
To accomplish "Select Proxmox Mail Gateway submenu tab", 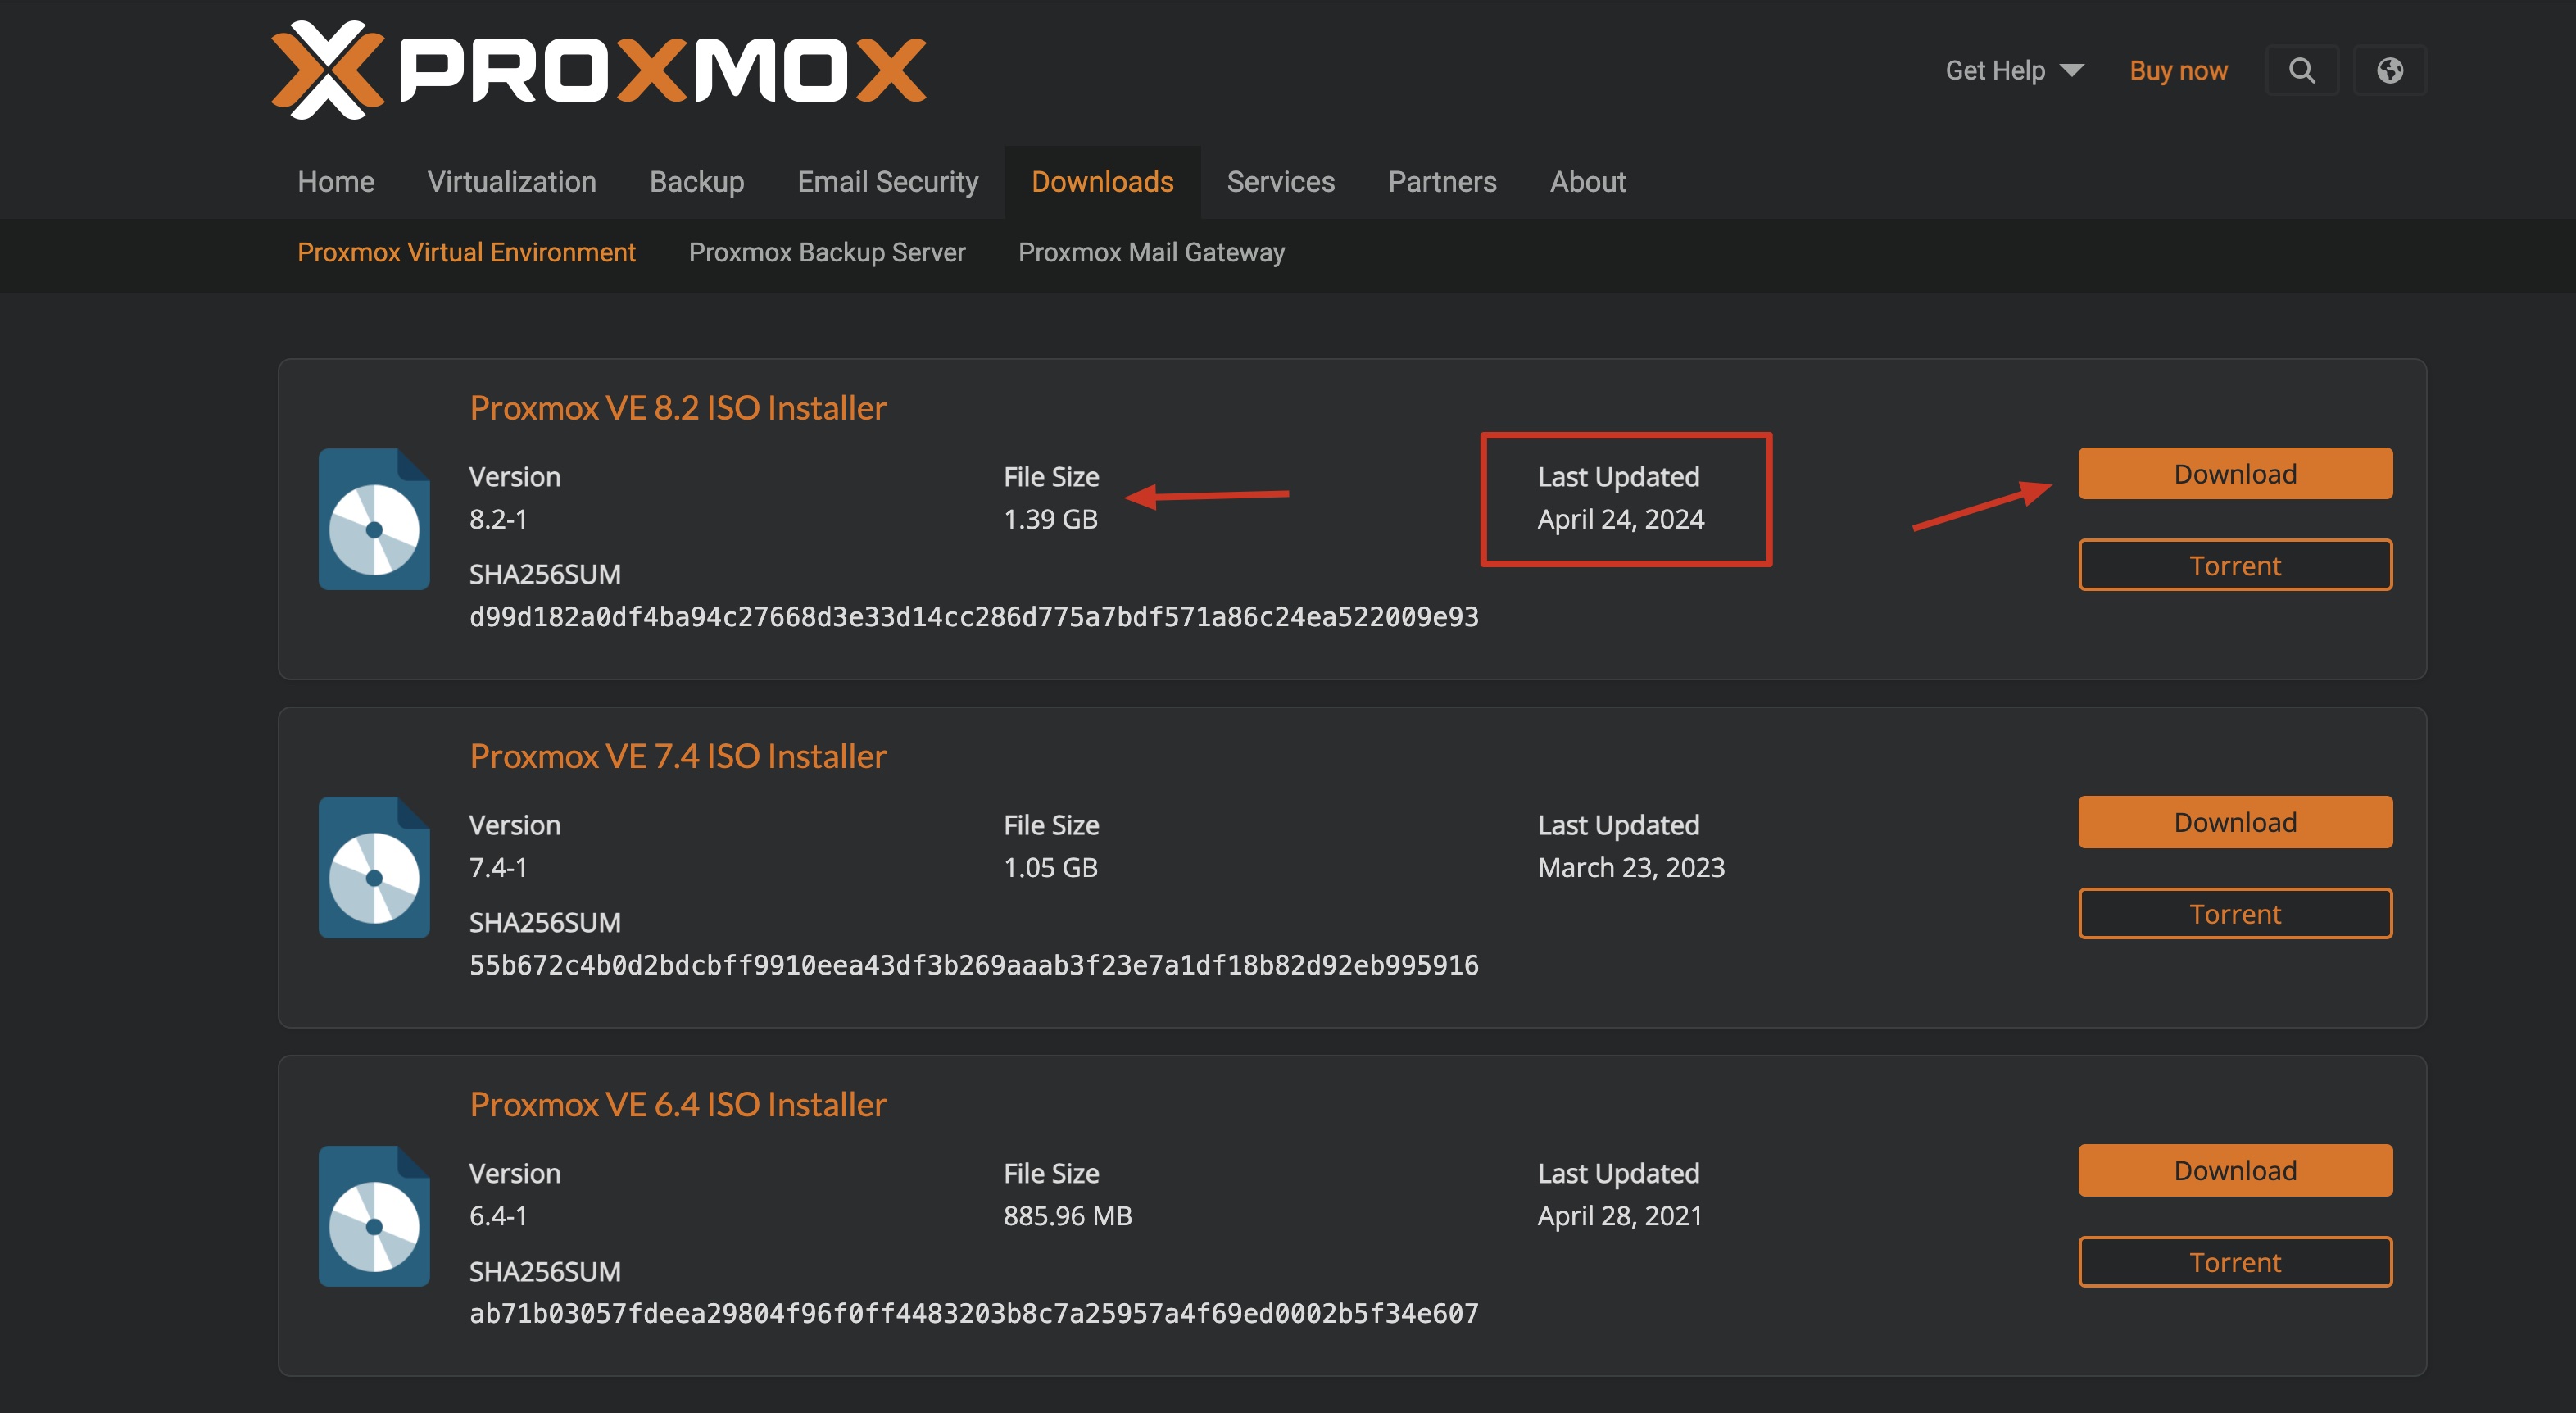I will [x=1151, y=252].
